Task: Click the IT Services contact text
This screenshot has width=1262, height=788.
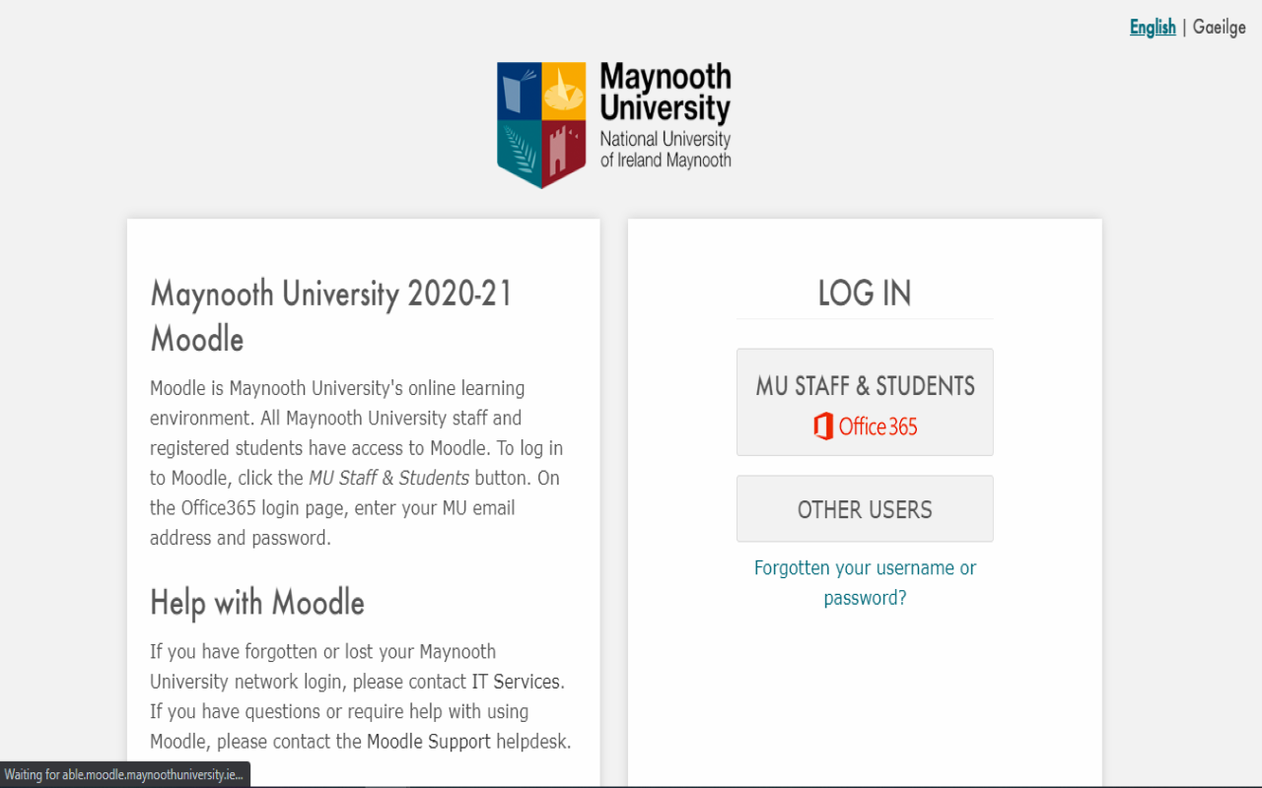Action: (514, 681)
